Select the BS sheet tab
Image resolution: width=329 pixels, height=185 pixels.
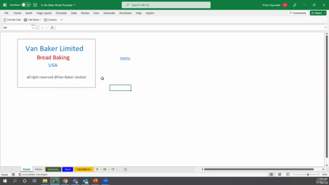pos(105,169)
